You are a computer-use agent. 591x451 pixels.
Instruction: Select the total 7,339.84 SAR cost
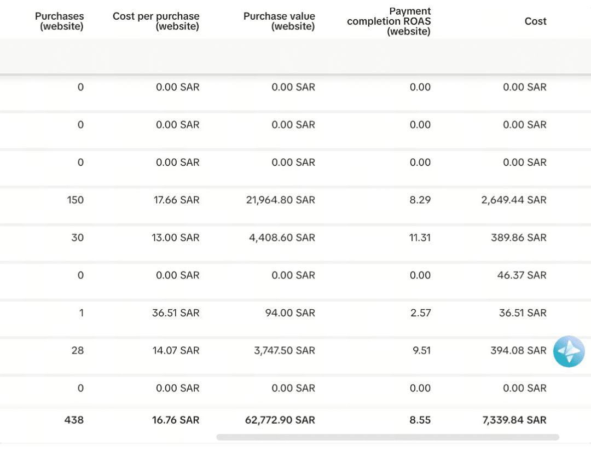coord(514,420)
